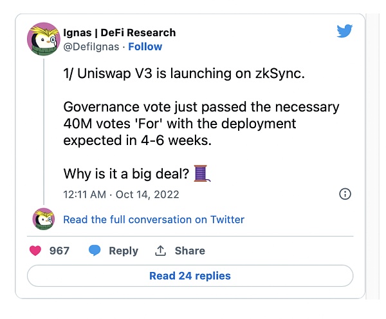
Task: Open the 12:11 AM Oct 14, 2022 timestamp
Action: point(122,194)
